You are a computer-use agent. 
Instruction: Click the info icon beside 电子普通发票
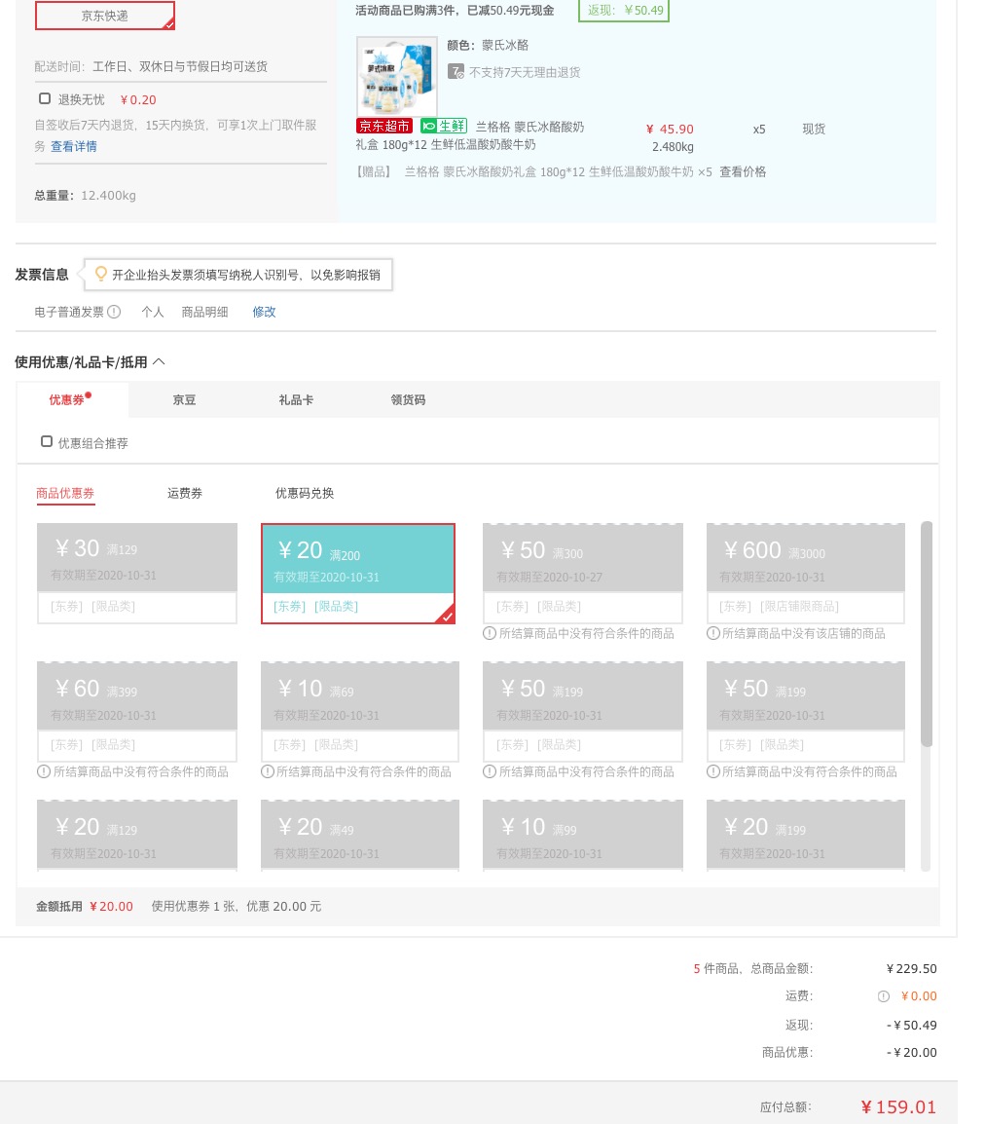pyautogui.click(x=114, y=312)
